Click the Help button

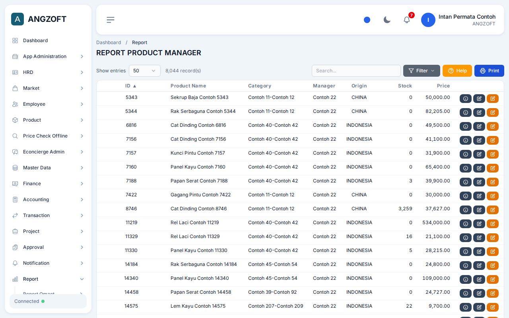coord(457,71)
